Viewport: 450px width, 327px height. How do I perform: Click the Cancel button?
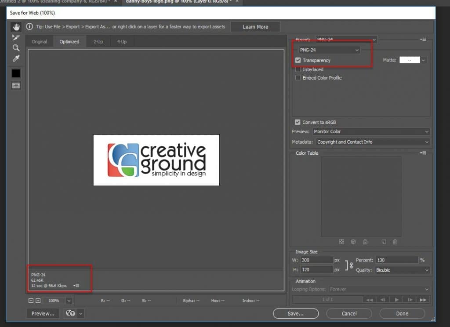(349, 313)
